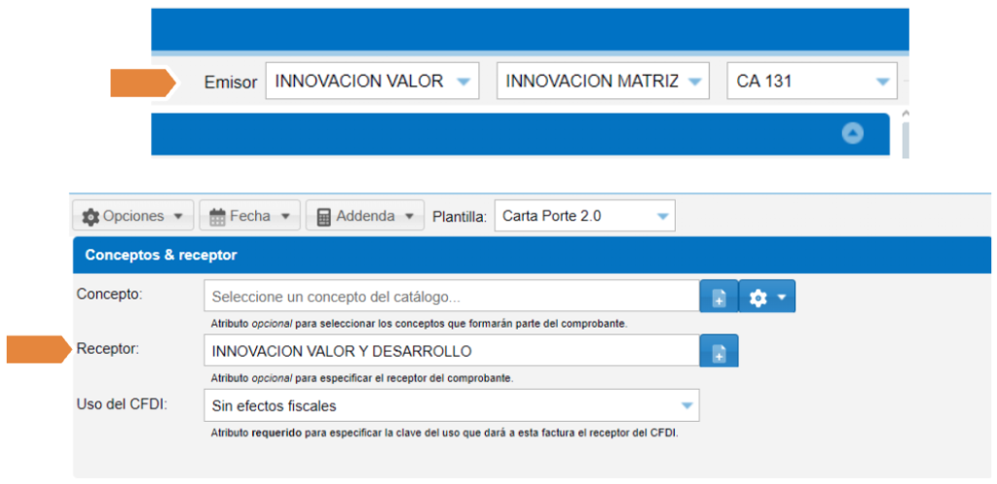This screenshot has width=997, height=484.
Task: Open the Fecha calendar menu
Action: pos(249,216)
